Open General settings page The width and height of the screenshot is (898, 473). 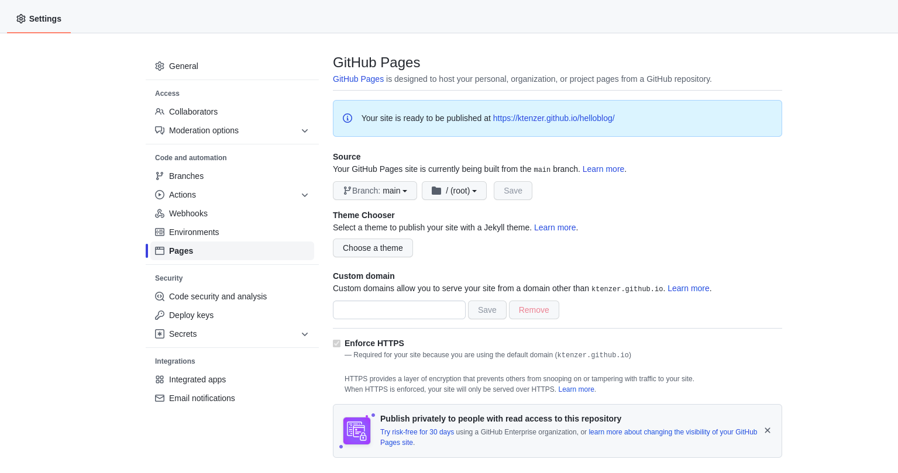[x=232, y=66]
